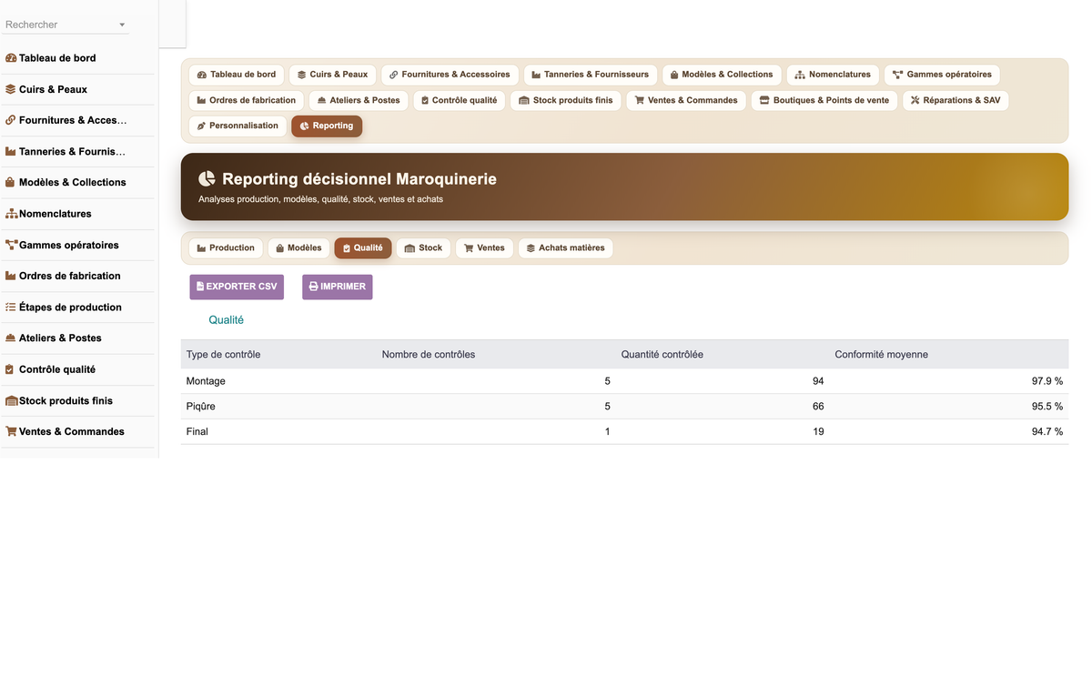Click the file icon on EXPORTER CSV

200,287
